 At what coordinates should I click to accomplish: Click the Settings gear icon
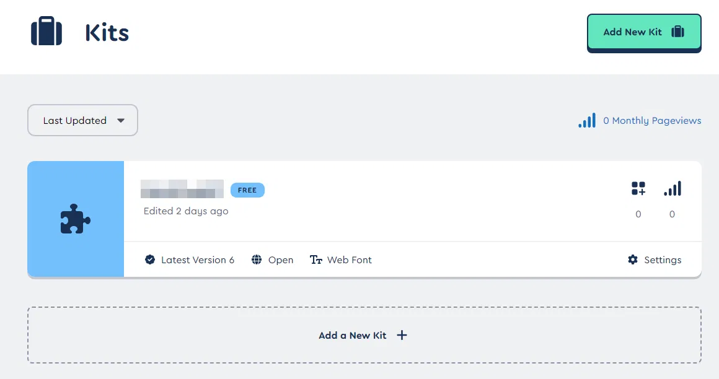coord(633,260)
